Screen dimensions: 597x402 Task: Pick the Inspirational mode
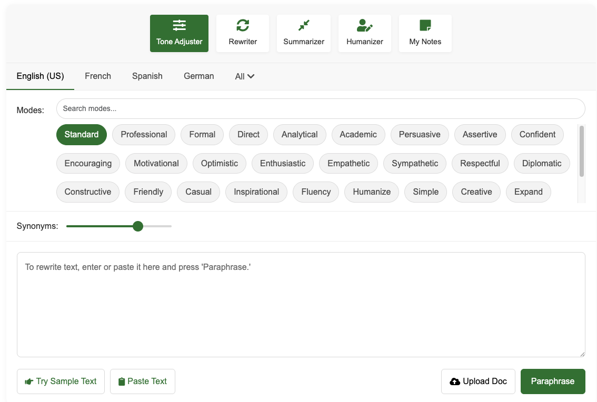(x=256, y=192)
